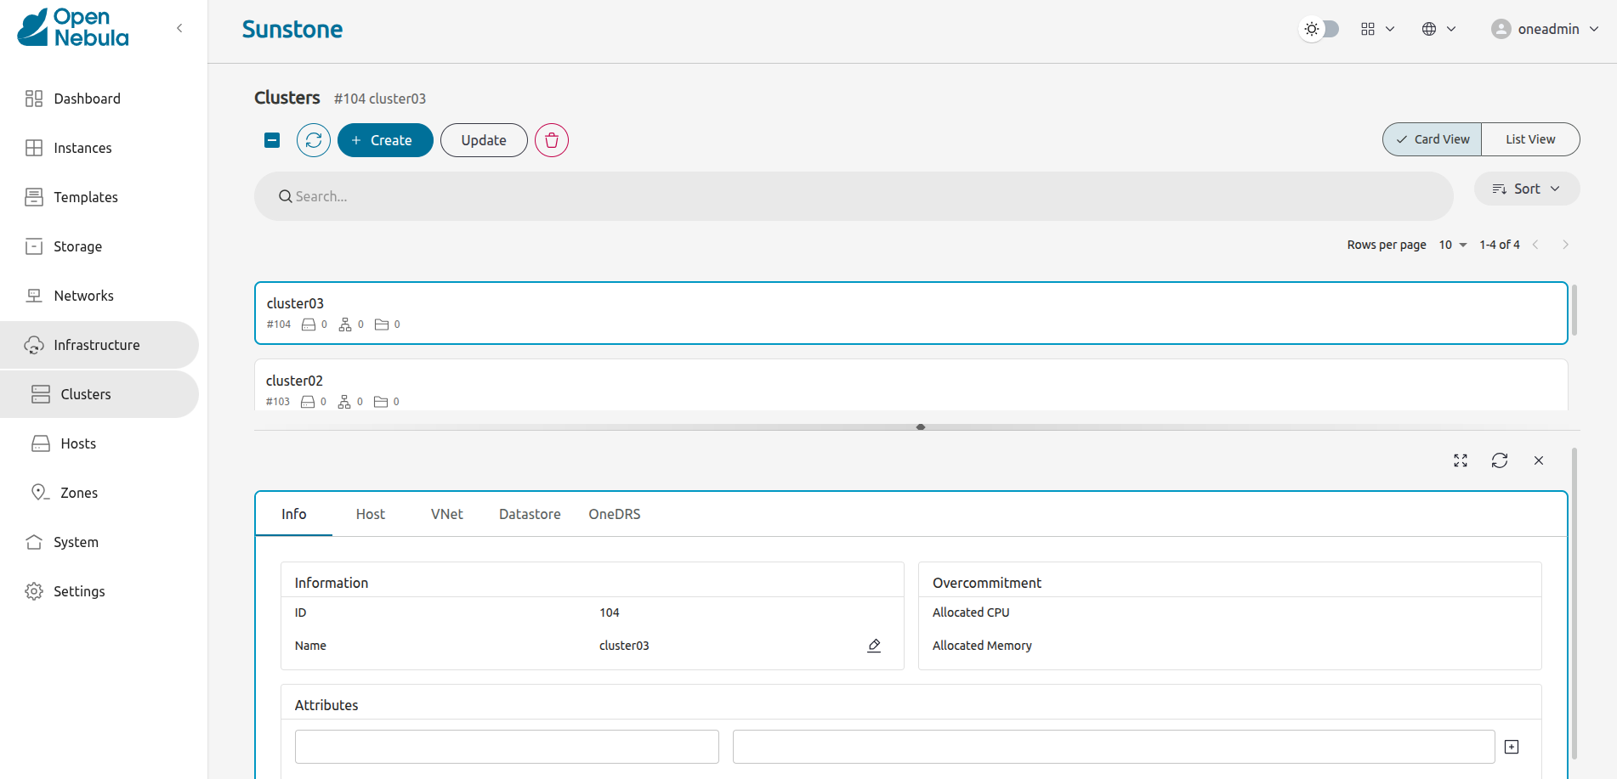Click the Create cluster button

(x=385, y=140)
